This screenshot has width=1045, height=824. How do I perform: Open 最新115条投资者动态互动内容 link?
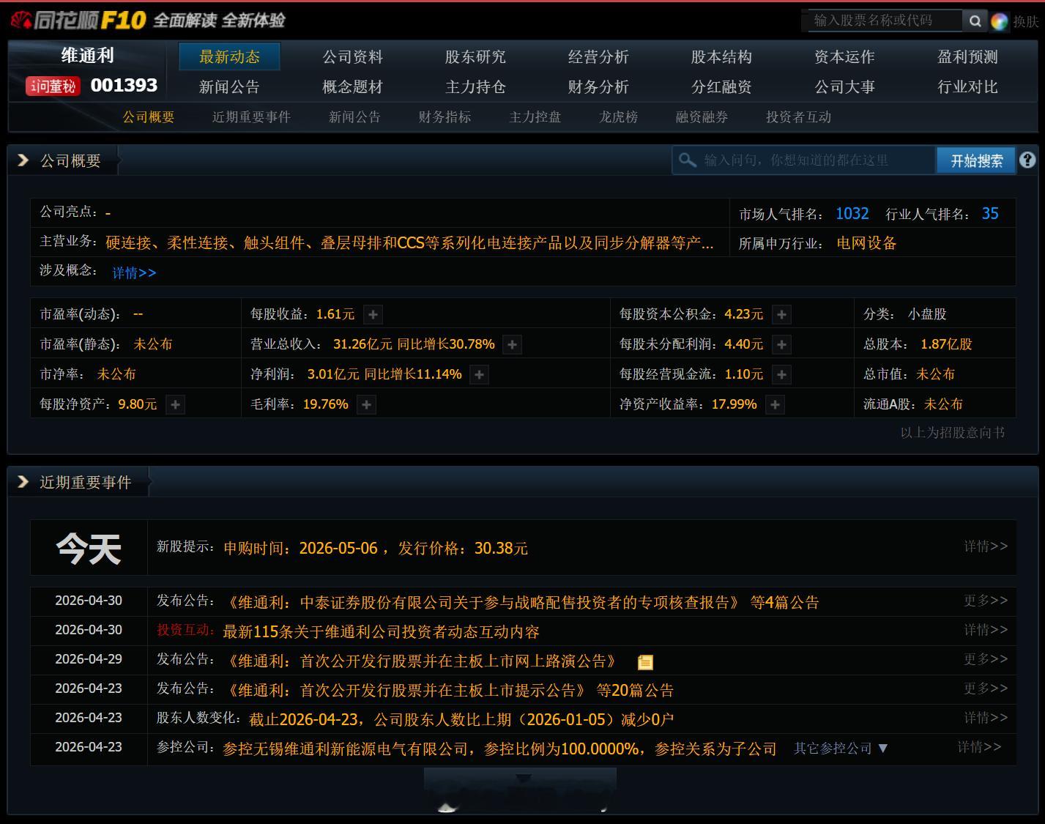381,631
